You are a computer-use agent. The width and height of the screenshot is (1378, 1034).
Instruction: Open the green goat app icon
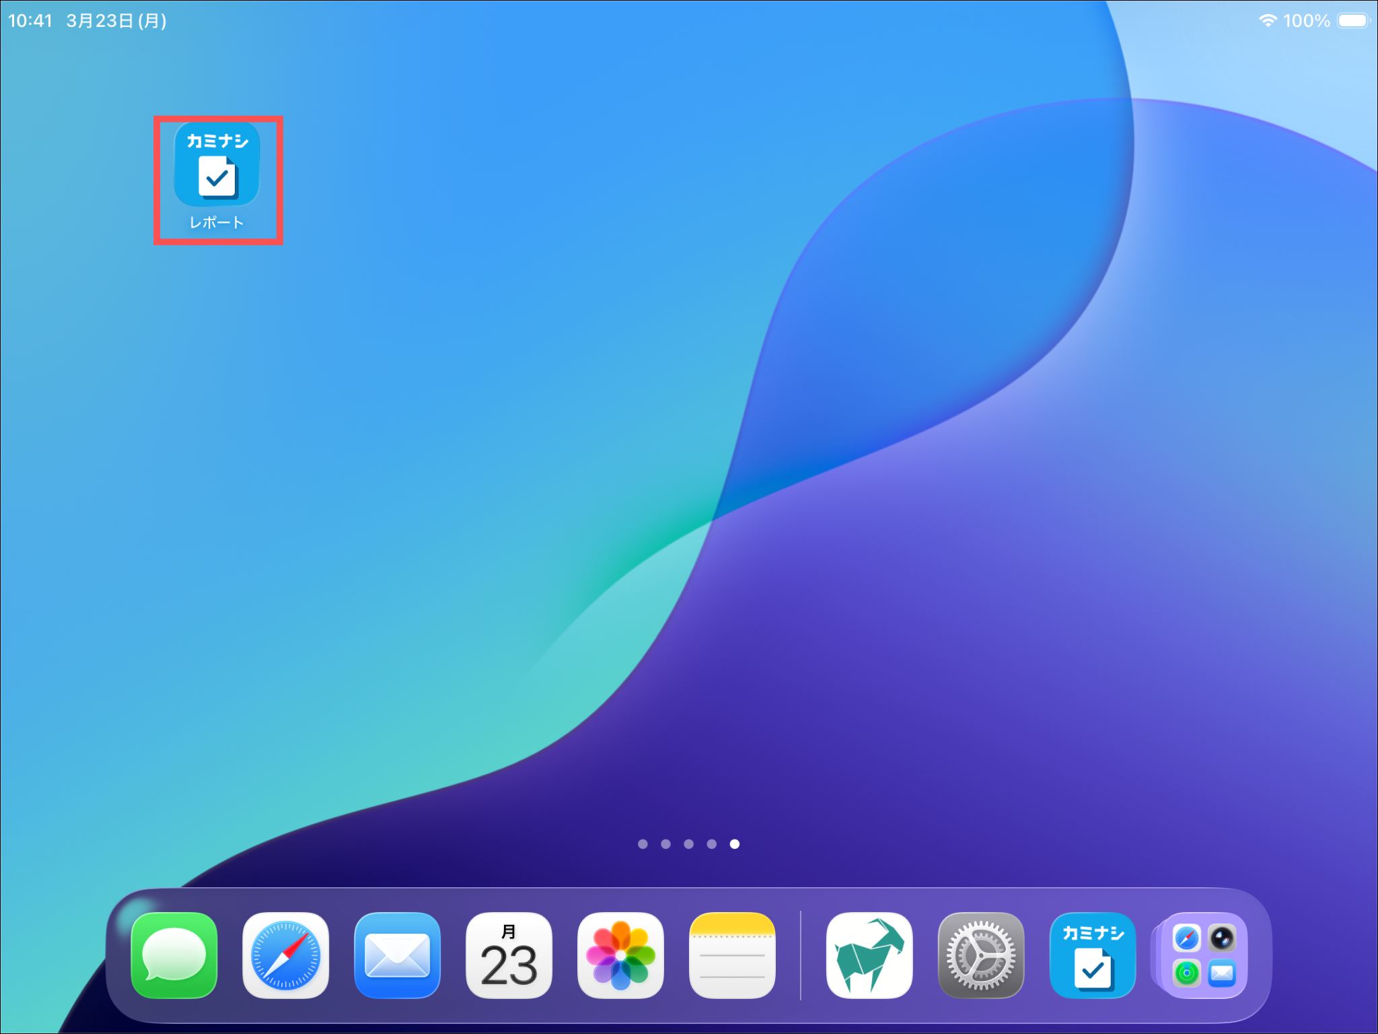[x=869, y=955]
